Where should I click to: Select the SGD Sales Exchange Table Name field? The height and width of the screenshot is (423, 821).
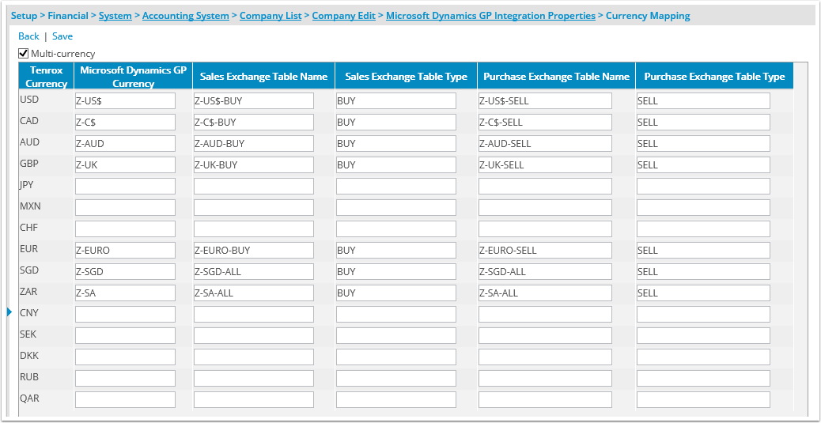tap(254, 272)
